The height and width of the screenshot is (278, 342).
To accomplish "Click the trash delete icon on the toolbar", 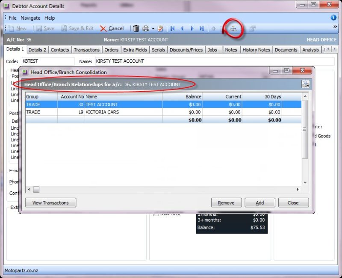I will [136, 28].
